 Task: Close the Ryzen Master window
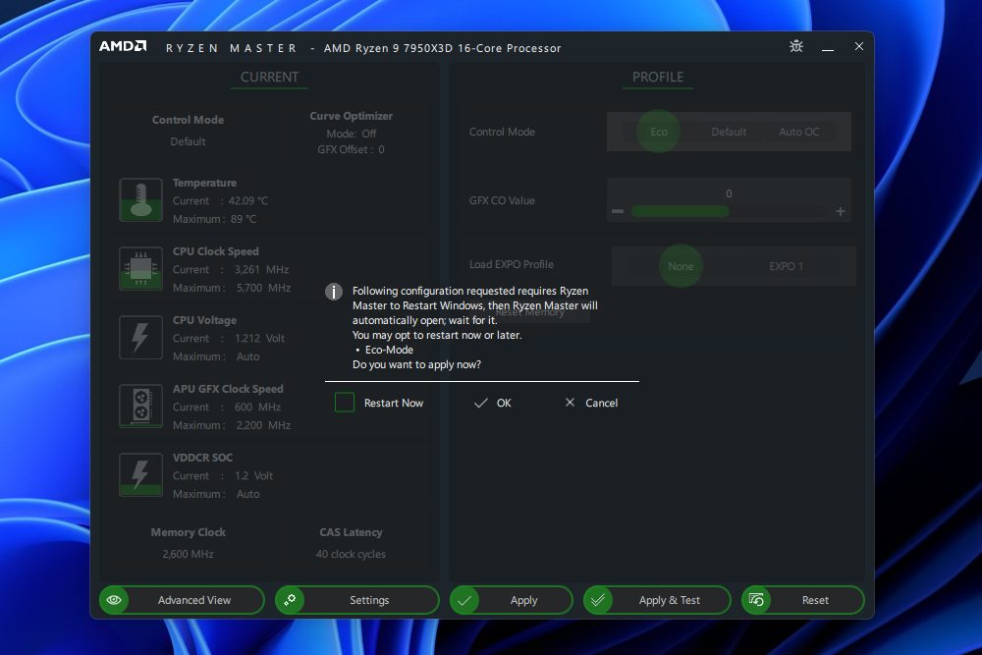tap(858, 46)
